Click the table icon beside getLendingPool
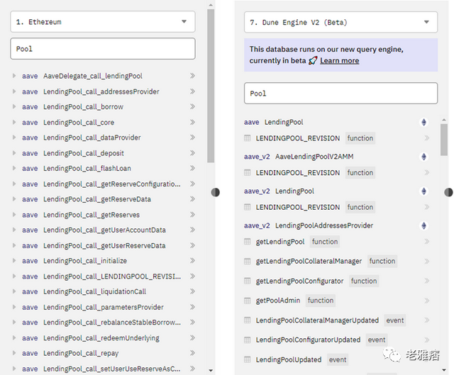Viewport: 454px width, 375px height. (x=248, y=242)
